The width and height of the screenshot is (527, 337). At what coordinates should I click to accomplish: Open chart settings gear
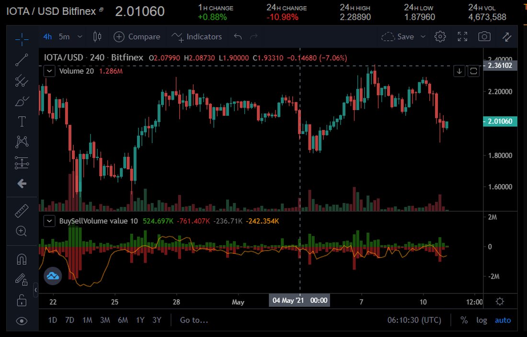pos(440,36)
